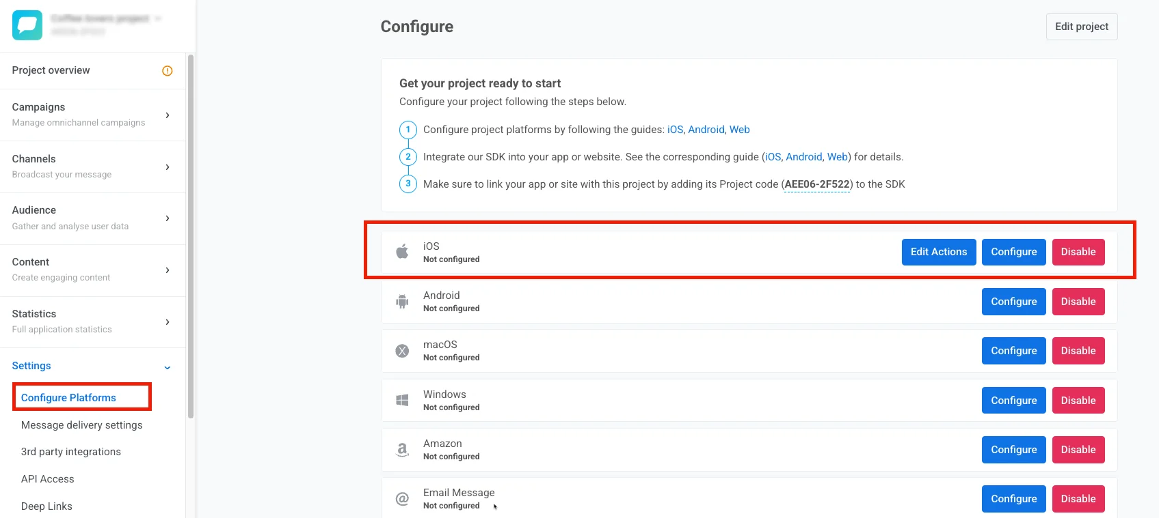Image resolution: width=1159 pixels, height=518 pixels.
Task: Disable the Amazon platform
Action: [1078, 450]
